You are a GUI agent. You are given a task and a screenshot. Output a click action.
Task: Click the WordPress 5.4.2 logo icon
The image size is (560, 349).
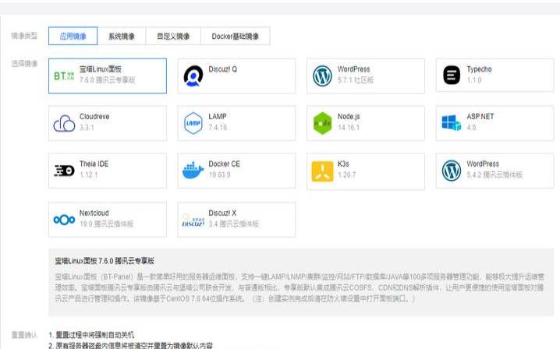452,171
